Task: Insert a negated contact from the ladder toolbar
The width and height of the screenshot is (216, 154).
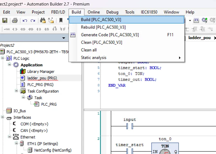Action: pos(47,29)
